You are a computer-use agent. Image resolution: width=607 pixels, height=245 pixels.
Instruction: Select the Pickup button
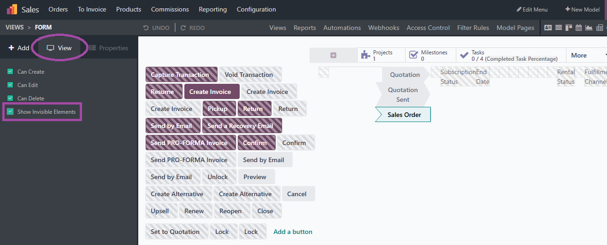click(219, 109)
